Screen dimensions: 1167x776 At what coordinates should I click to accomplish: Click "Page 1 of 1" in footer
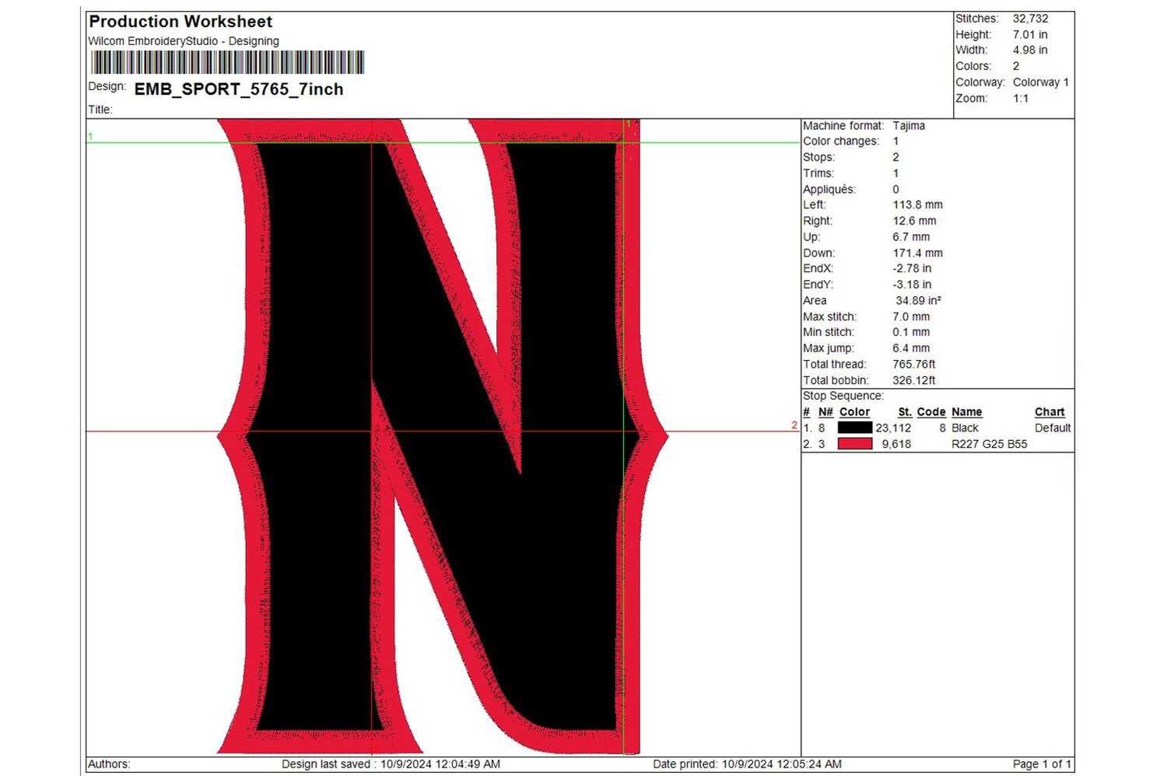point(1043,764)
